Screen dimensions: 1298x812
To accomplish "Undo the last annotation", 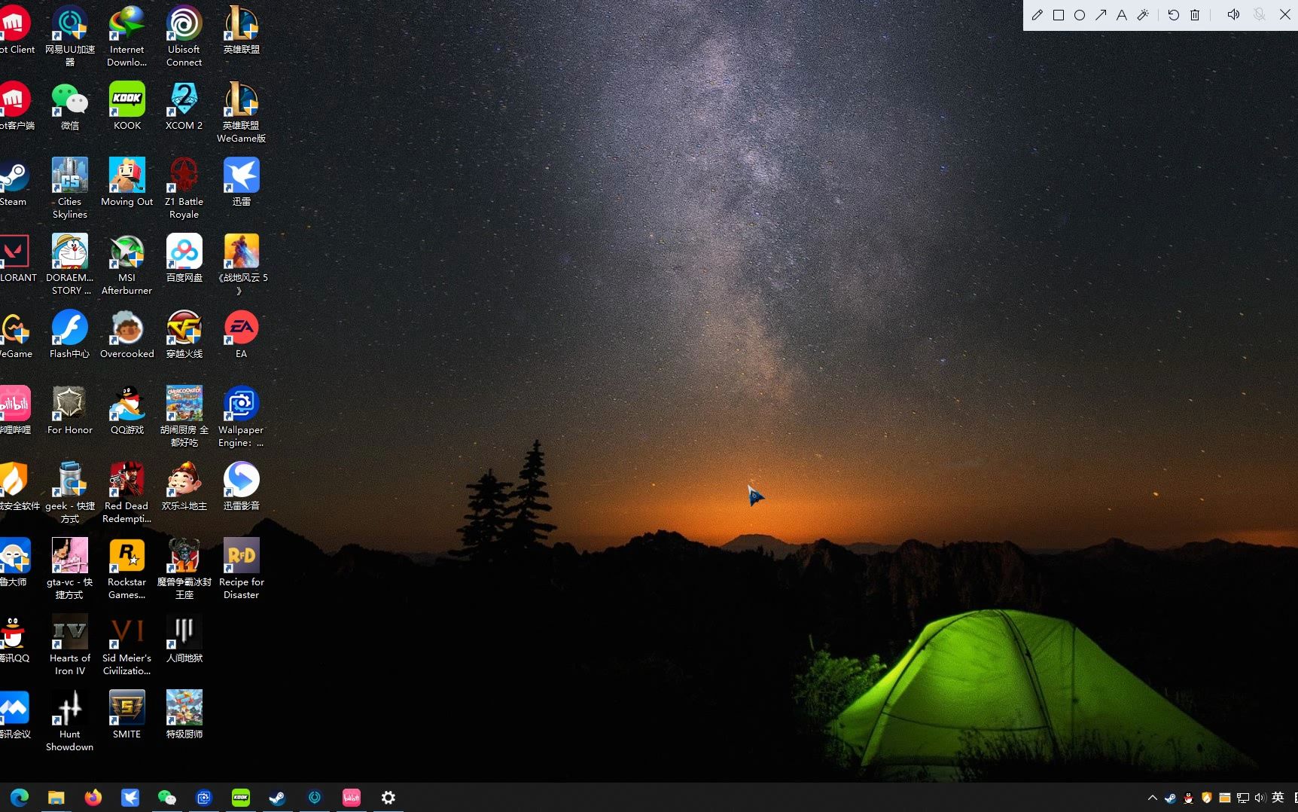I will 1173,15.
